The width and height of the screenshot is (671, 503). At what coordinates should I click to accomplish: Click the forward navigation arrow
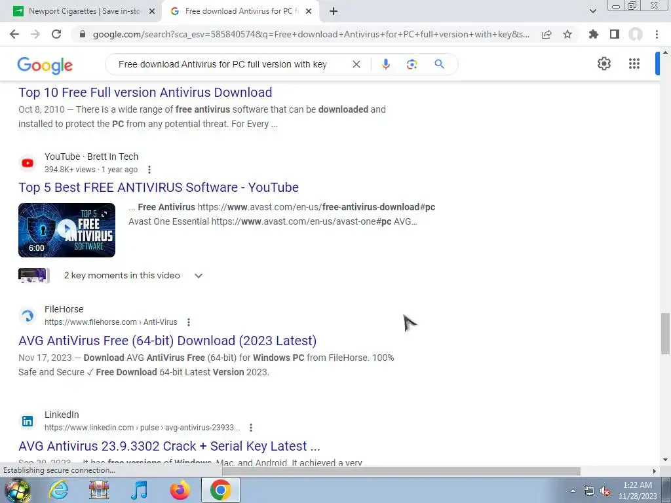point(35,34)
